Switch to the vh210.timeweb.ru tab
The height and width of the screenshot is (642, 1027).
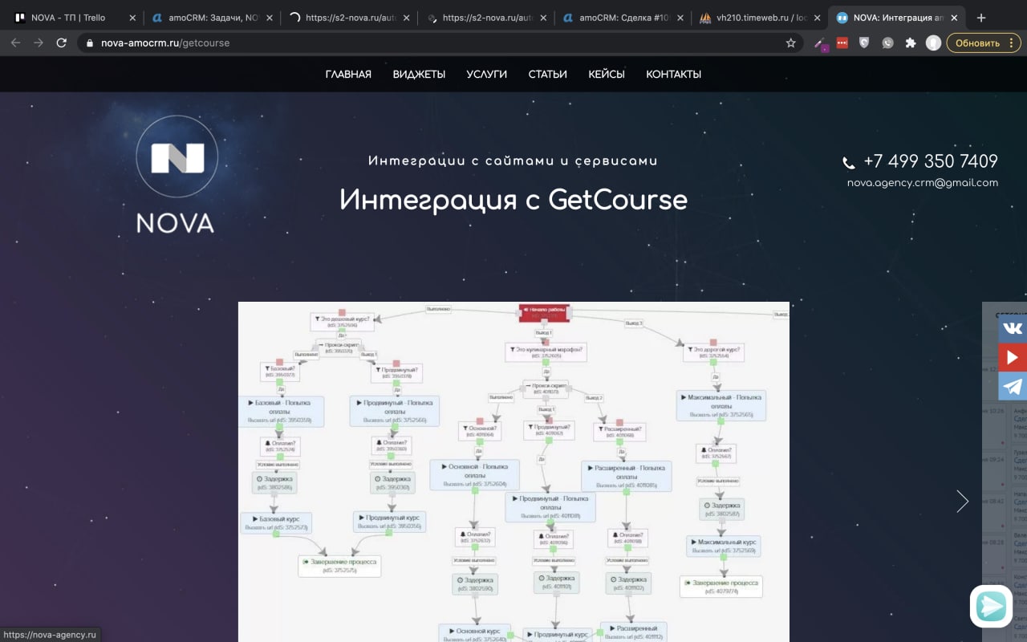tap(759, 18)
